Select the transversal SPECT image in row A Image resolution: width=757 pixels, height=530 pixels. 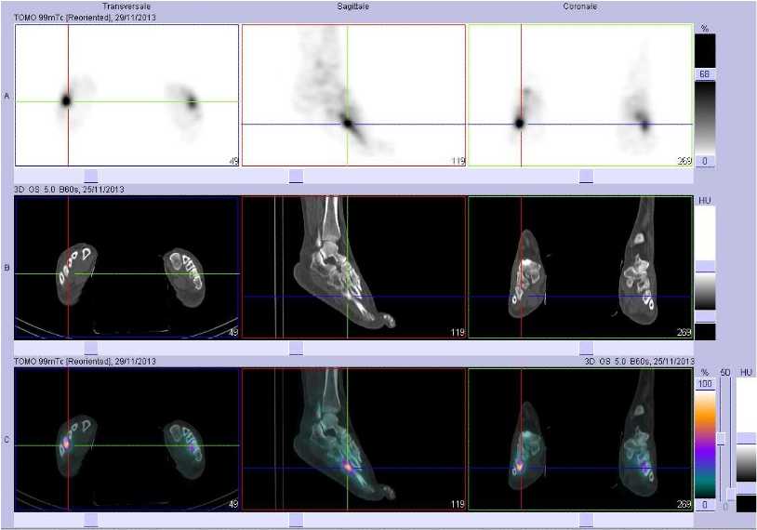126,95
